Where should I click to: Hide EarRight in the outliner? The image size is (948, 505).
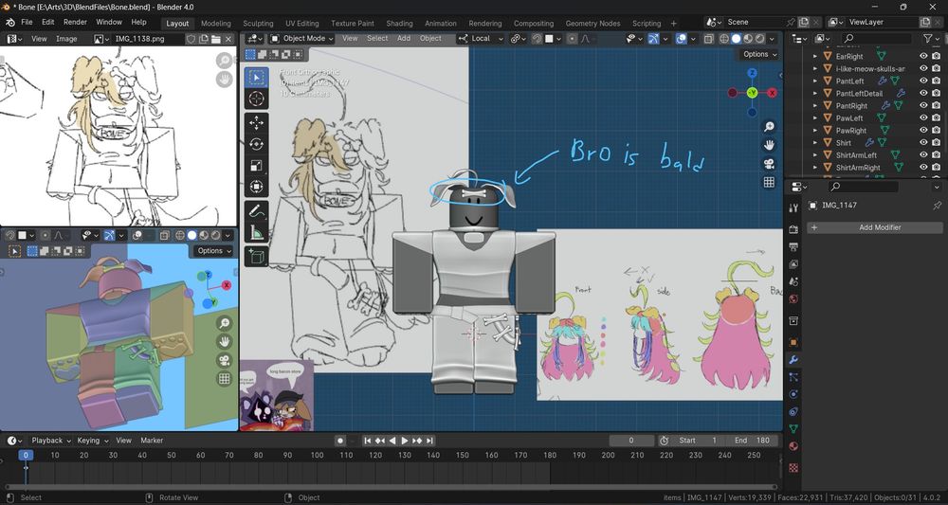pos(923,56)
